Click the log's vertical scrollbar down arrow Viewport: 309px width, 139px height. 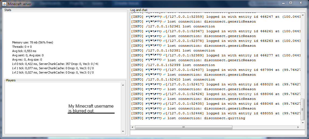tap(303, 123)
